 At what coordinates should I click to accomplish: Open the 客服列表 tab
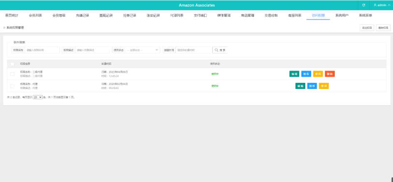coord(294,15)
